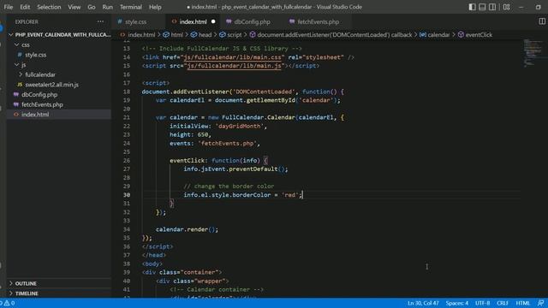This screenshot has height=308, width=548.
Task: Open the View menu
Action: [74, 7]
